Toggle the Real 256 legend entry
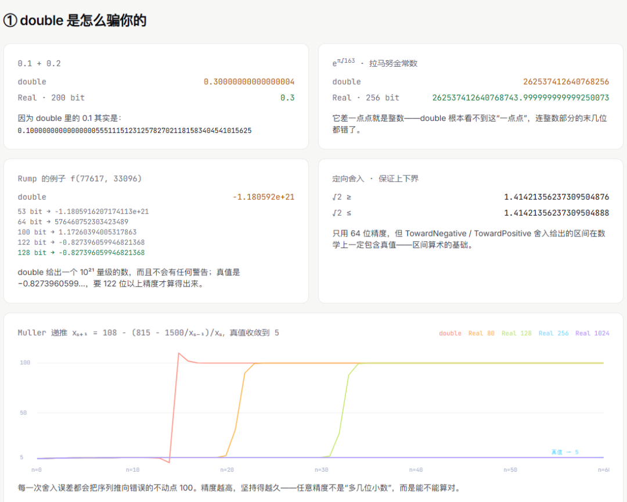This screenshot has height=502, width=627. click(553, 333)
